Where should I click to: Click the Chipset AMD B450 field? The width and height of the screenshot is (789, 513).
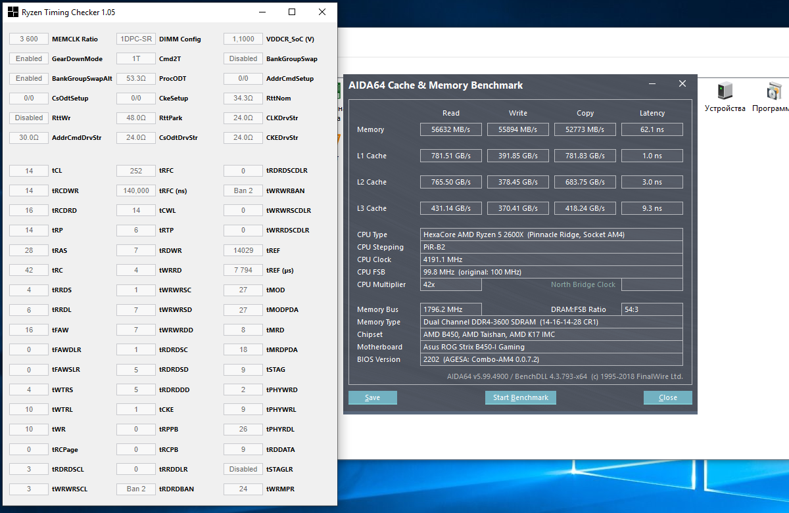[x=552, y=334]
